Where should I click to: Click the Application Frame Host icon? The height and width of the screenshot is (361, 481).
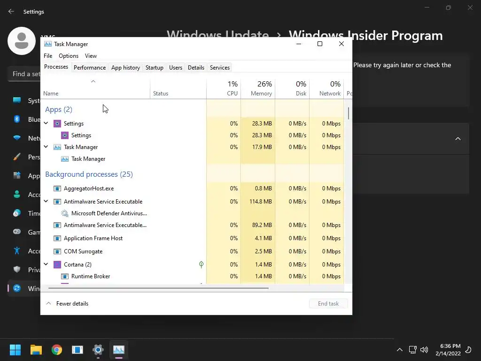coord(57,238)
